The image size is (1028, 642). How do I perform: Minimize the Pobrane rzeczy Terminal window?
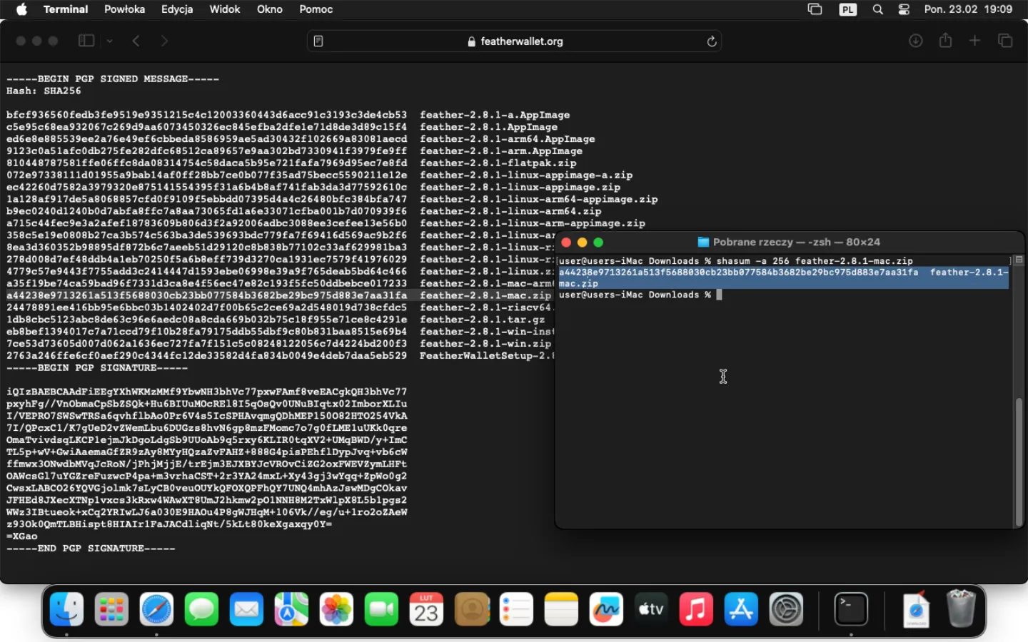tap(582, 243)
